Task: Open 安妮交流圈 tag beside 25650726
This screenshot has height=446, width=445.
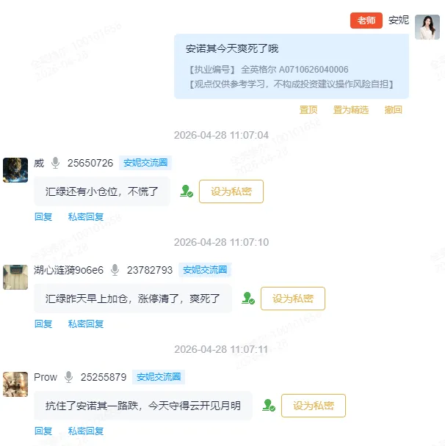Action: pos(145,163)
